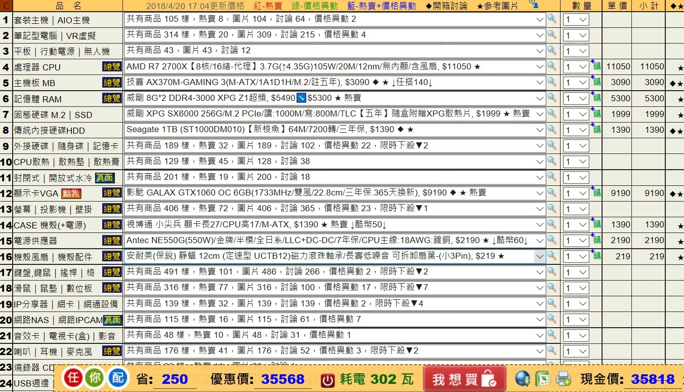The image size is (684, 392).
Task: Click the green 你 circle icon
Action: tap(96, 378)
